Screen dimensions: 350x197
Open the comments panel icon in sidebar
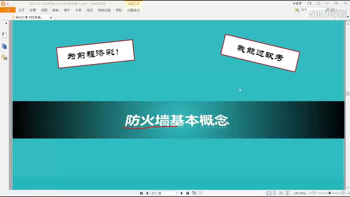click(x=4, y=57)
